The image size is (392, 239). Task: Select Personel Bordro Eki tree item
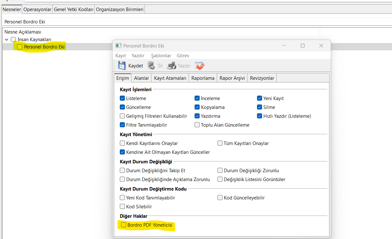(44, 47)
